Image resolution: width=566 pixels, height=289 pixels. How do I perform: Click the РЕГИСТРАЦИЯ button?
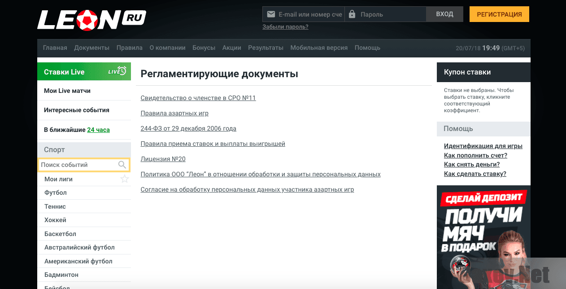coord(499,14)
